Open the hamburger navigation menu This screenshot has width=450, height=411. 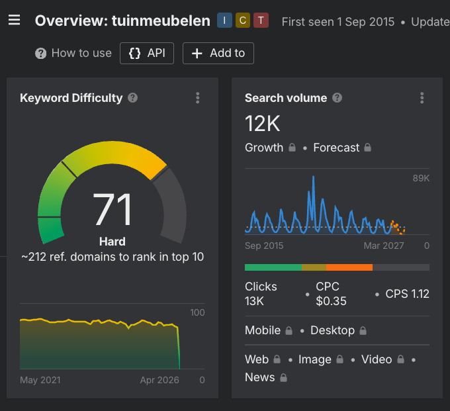14,20
